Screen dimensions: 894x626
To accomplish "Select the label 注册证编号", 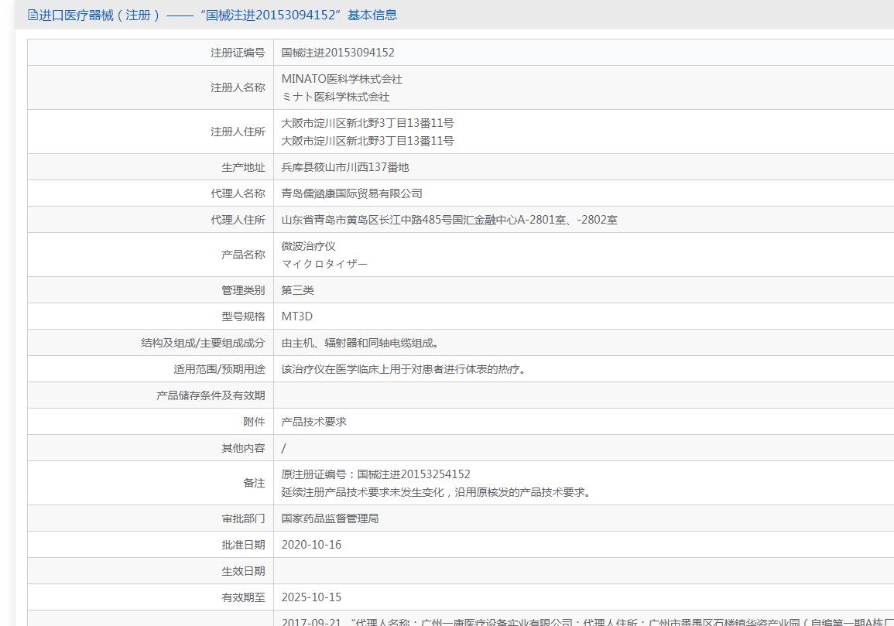I will [x=238, y=53].
